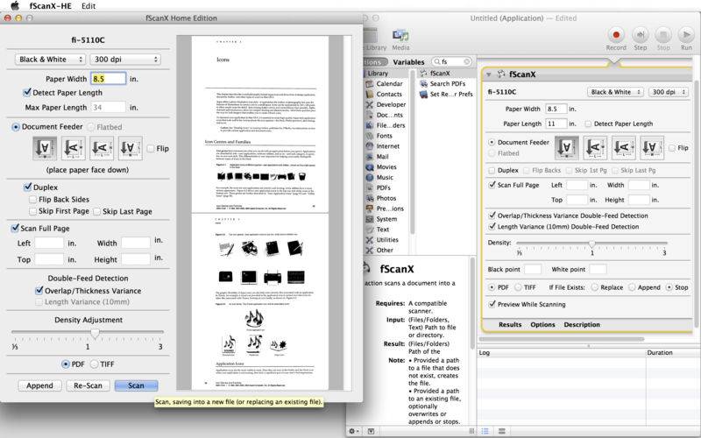Click the Record button in Automator toolbar
701x438 pixels.
click(616, 35)
